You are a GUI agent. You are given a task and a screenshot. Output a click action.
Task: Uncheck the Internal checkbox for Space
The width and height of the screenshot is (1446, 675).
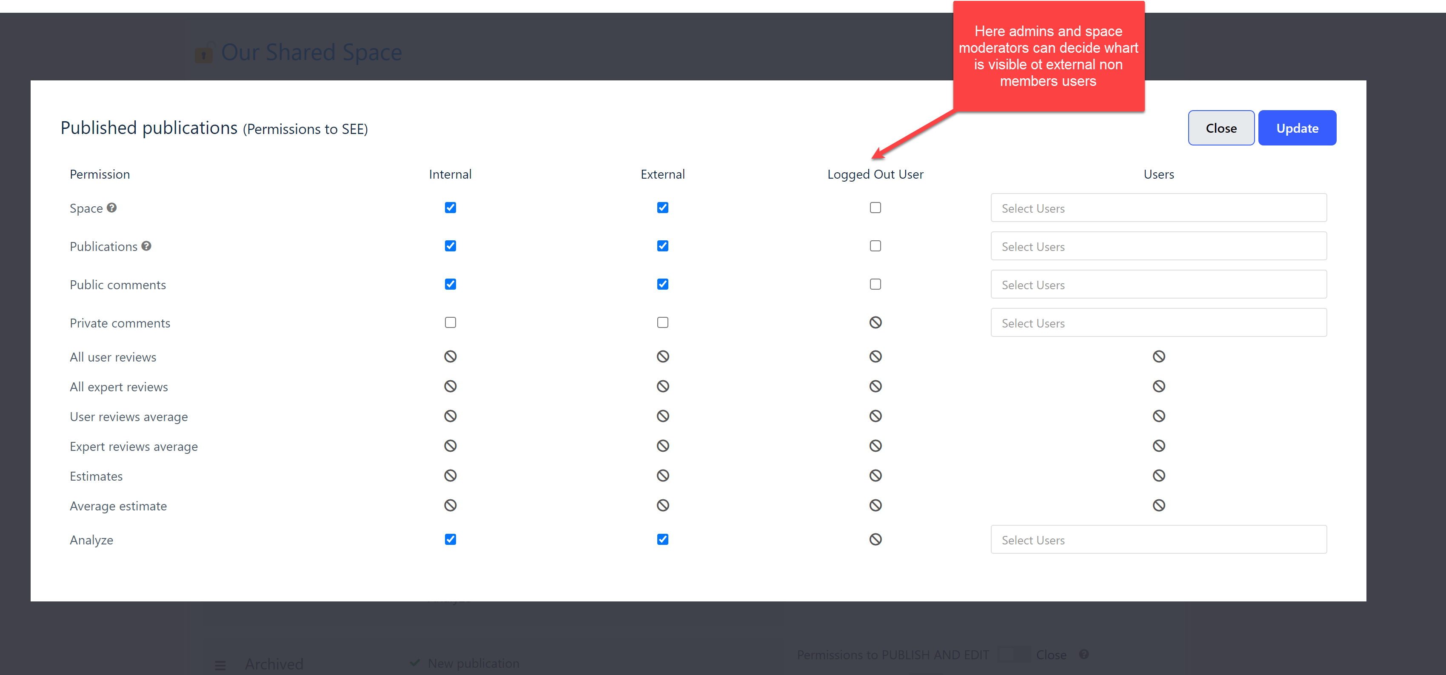coord(450,208)
